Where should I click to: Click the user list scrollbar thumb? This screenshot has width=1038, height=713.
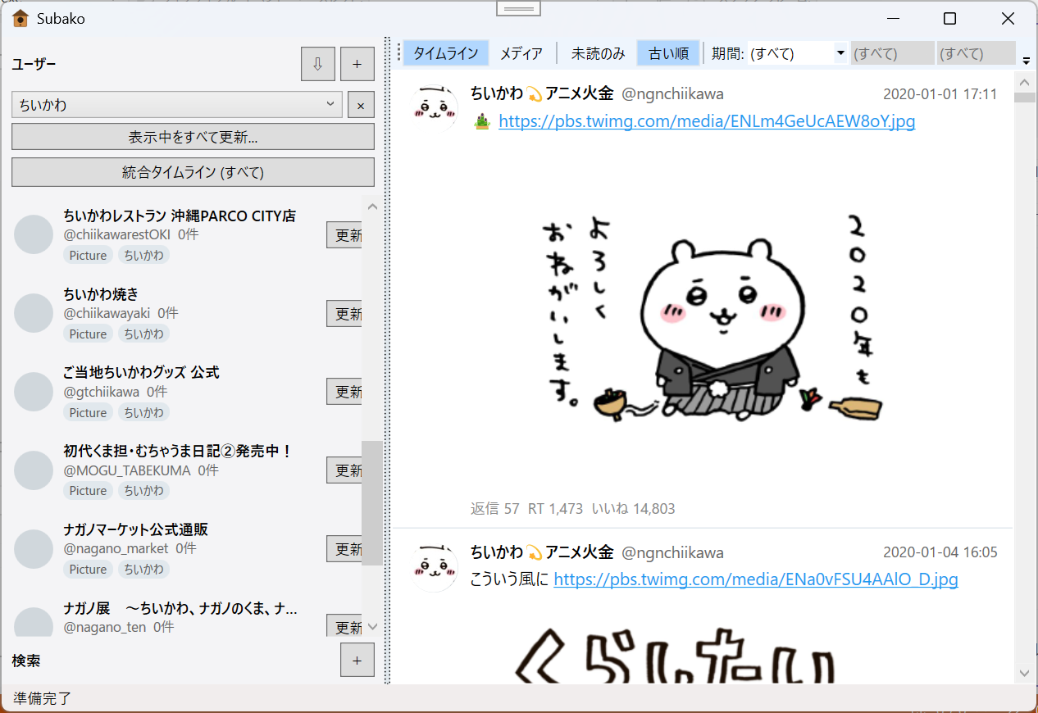[x=372, y=502]
